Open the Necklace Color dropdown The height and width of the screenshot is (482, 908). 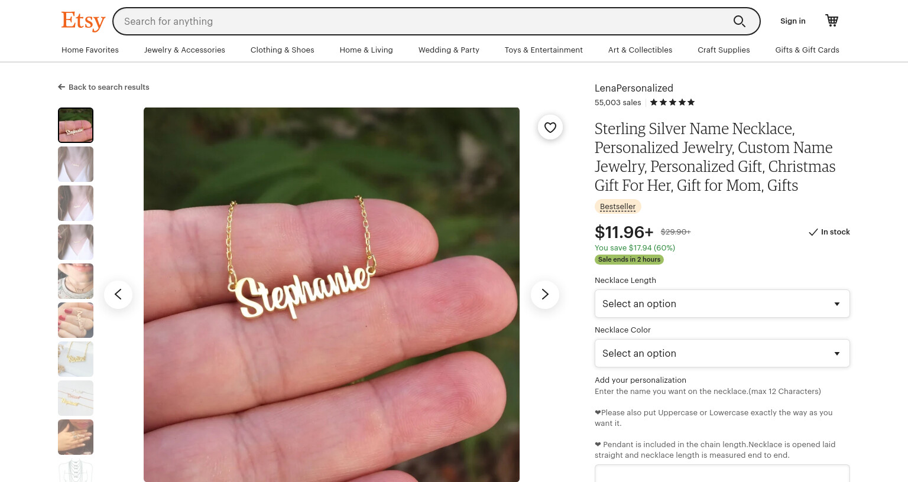[x=722, y=353]
